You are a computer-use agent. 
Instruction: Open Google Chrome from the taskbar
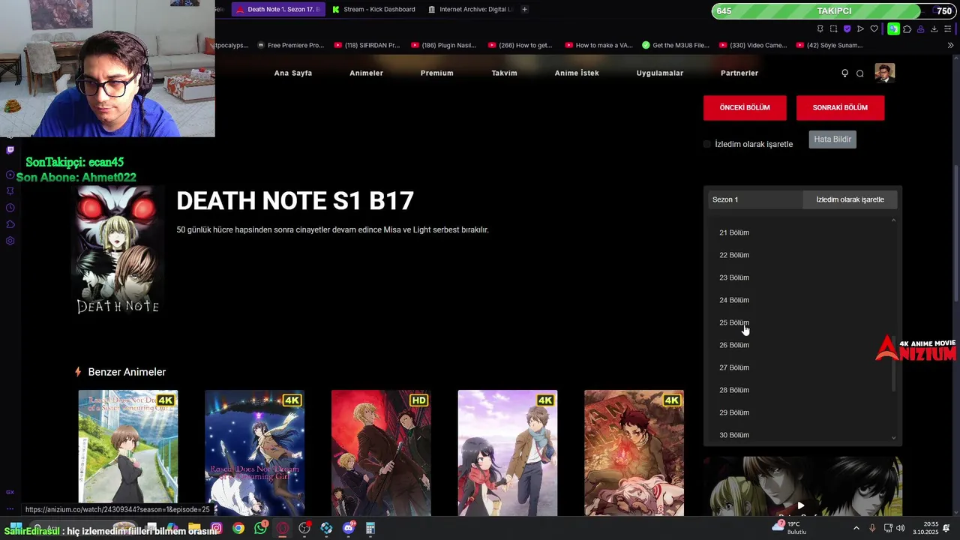(238, 528)
